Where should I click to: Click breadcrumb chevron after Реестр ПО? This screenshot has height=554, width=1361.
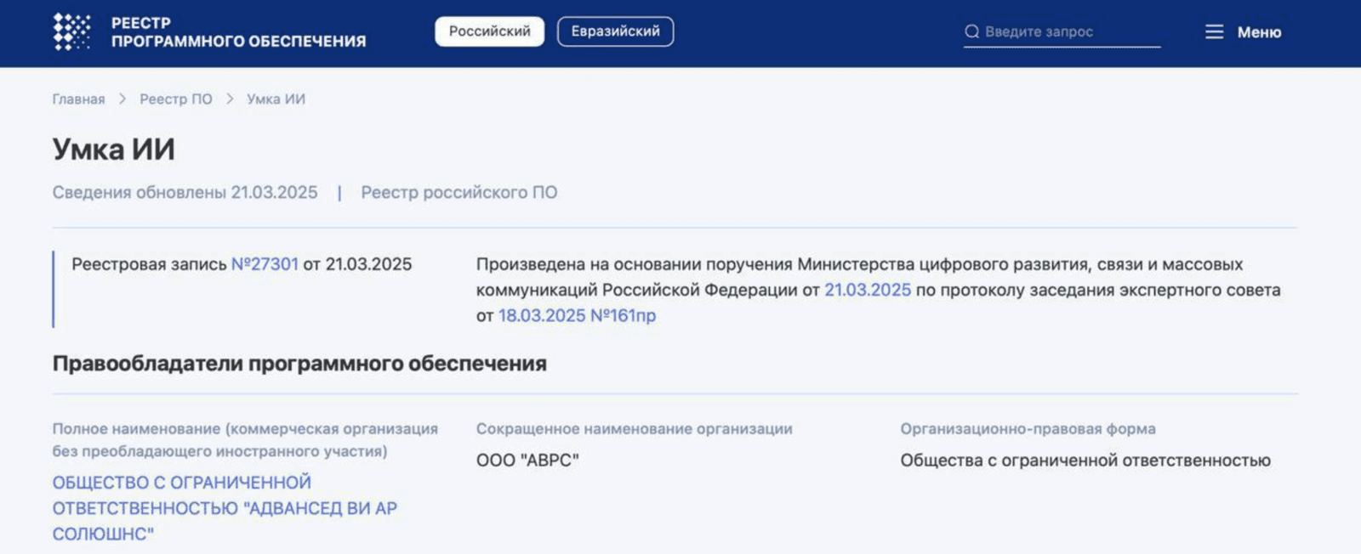pyautogui.click(x=230, y=99)
